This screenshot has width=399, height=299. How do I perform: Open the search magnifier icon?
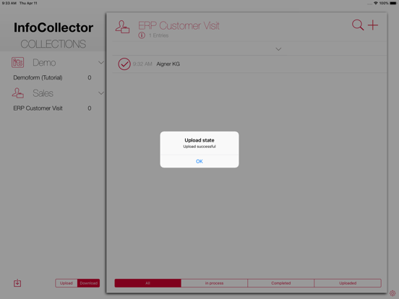tap(358, 25)
